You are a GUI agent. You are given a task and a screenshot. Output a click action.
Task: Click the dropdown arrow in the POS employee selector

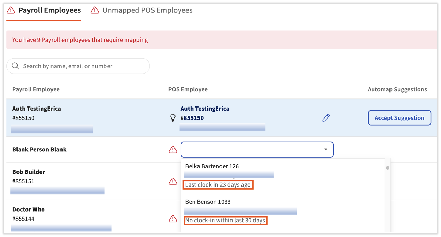coord(326,149)
